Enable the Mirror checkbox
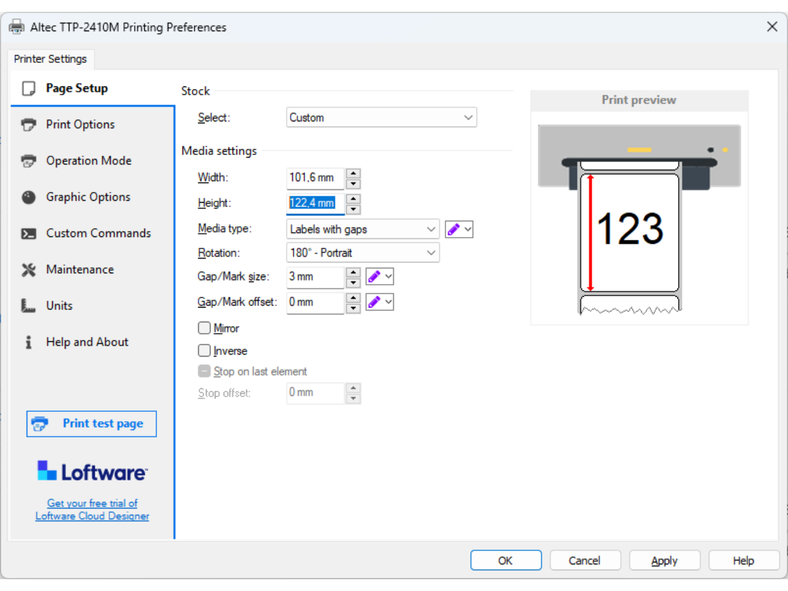788x591 pixels. pos(204,328)
